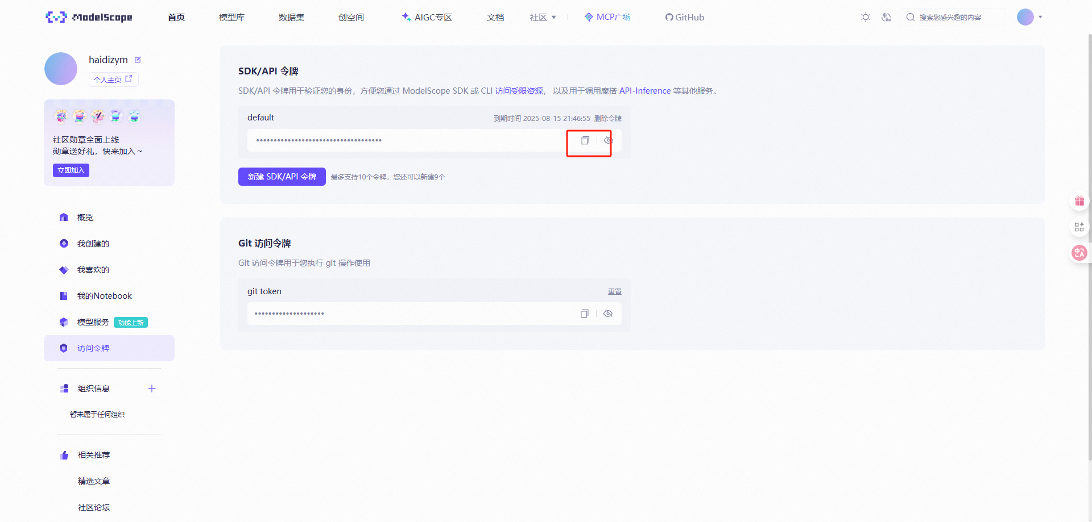Open the user avatar menu in header
1092x522 pixels.
pos(1029,17)
